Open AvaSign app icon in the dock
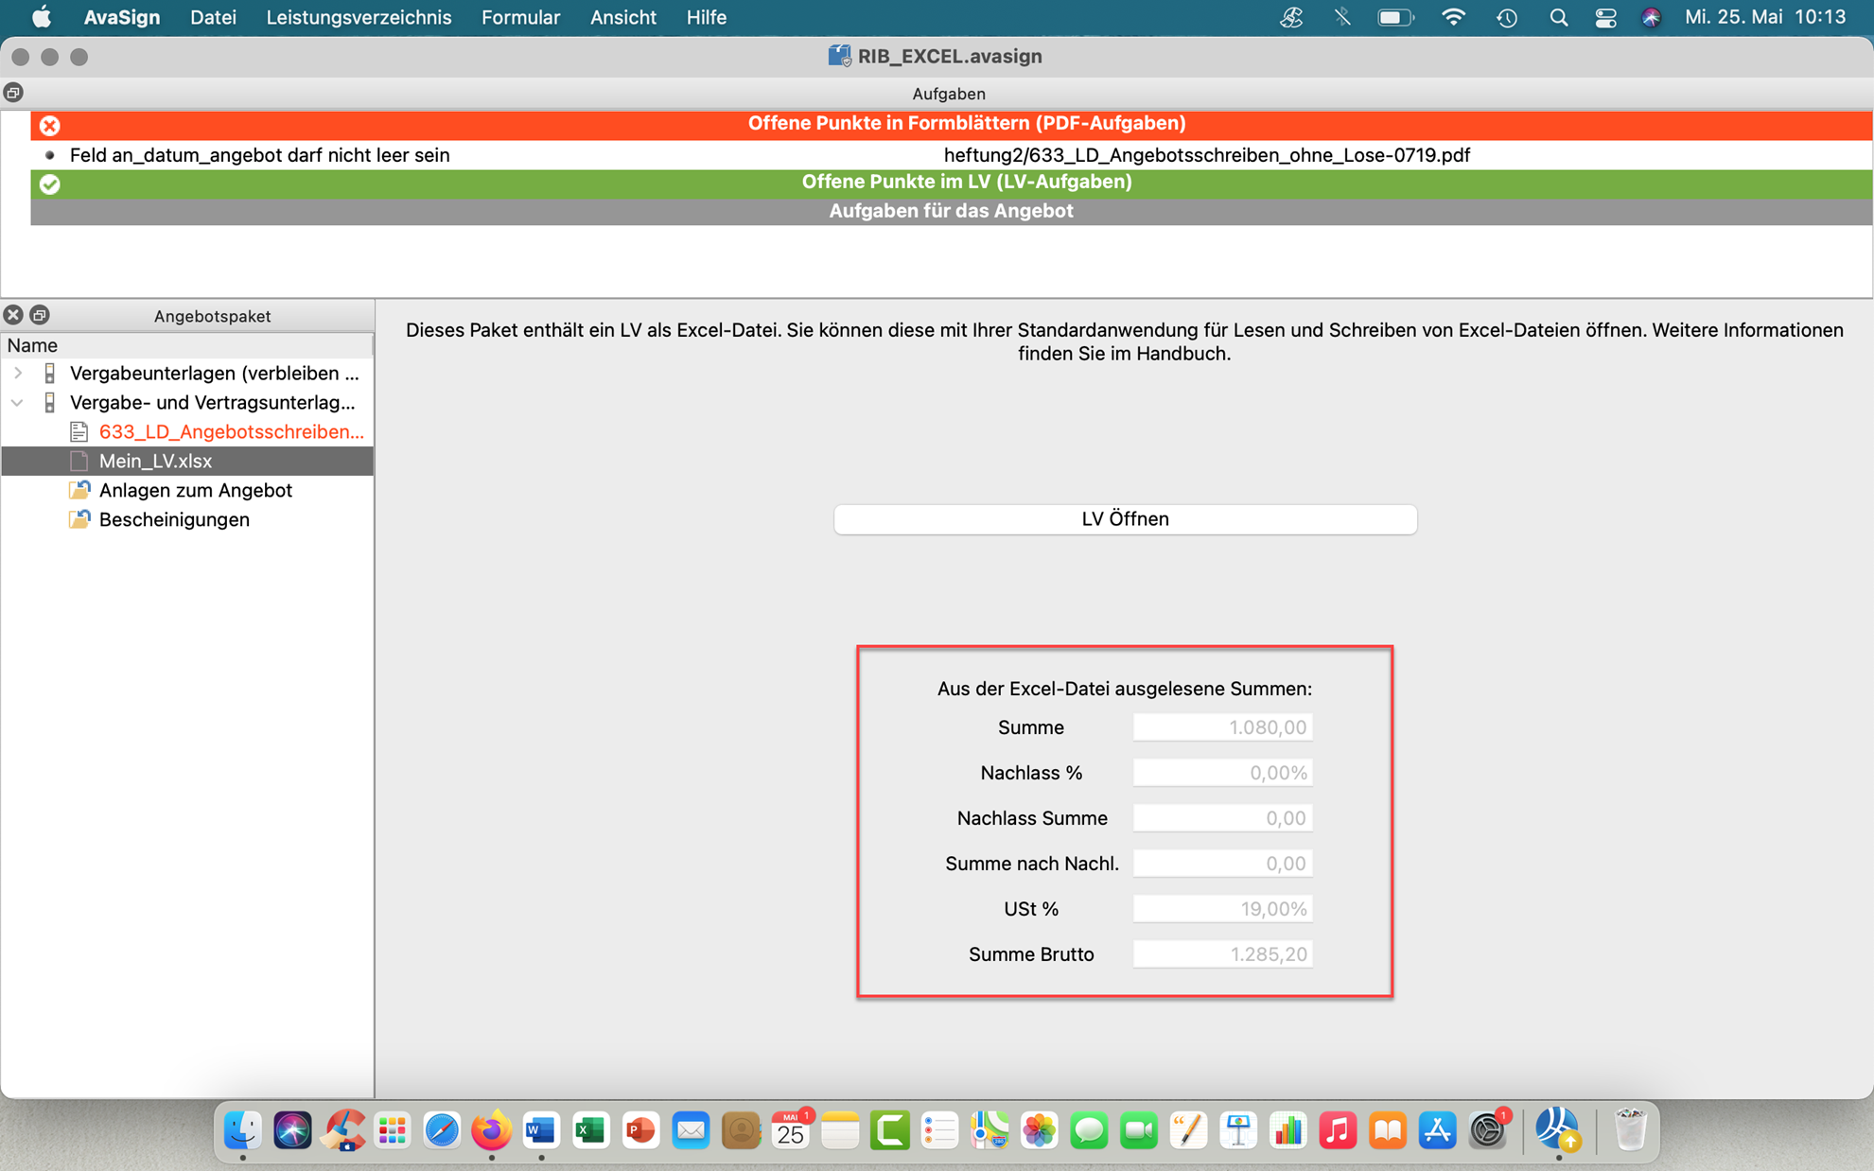Image resolution: width=1874 pixels, height=1171 pixels. pyautogui.click(x=1557, y=1130)
